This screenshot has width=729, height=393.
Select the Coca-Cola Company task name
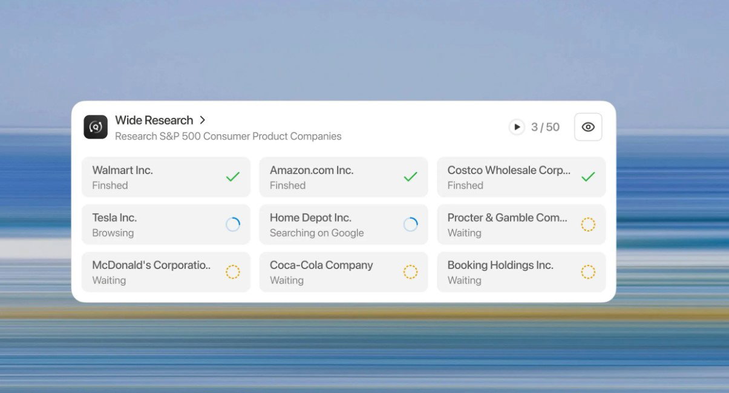(x=321, y=265)
